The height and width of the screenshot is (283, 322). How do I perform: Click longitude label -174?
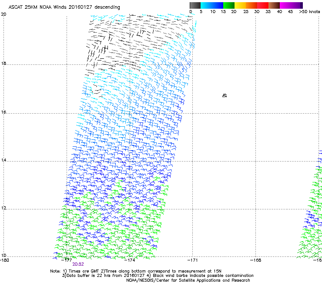[130, 260]
